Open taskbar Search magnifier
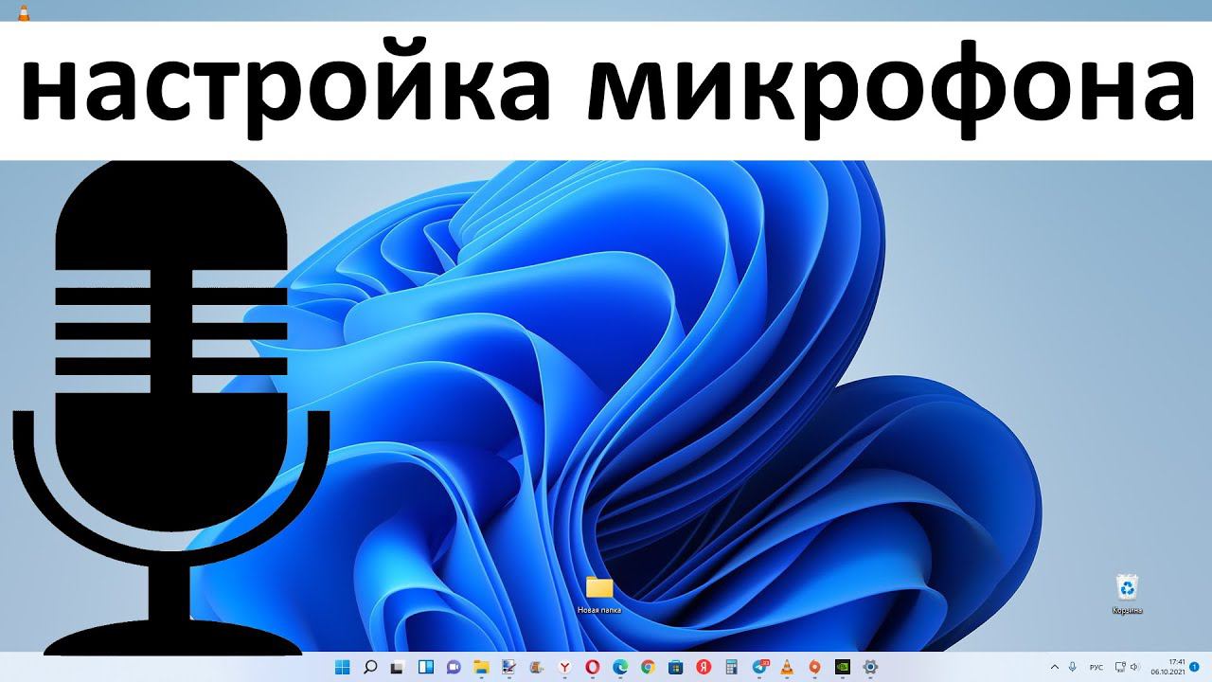Image resolution: width=1212 pixels, height=682 pixels. [370, 667]
